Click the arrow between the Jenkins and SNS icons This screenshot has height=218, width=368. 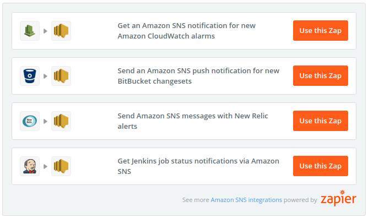point(46,166)
